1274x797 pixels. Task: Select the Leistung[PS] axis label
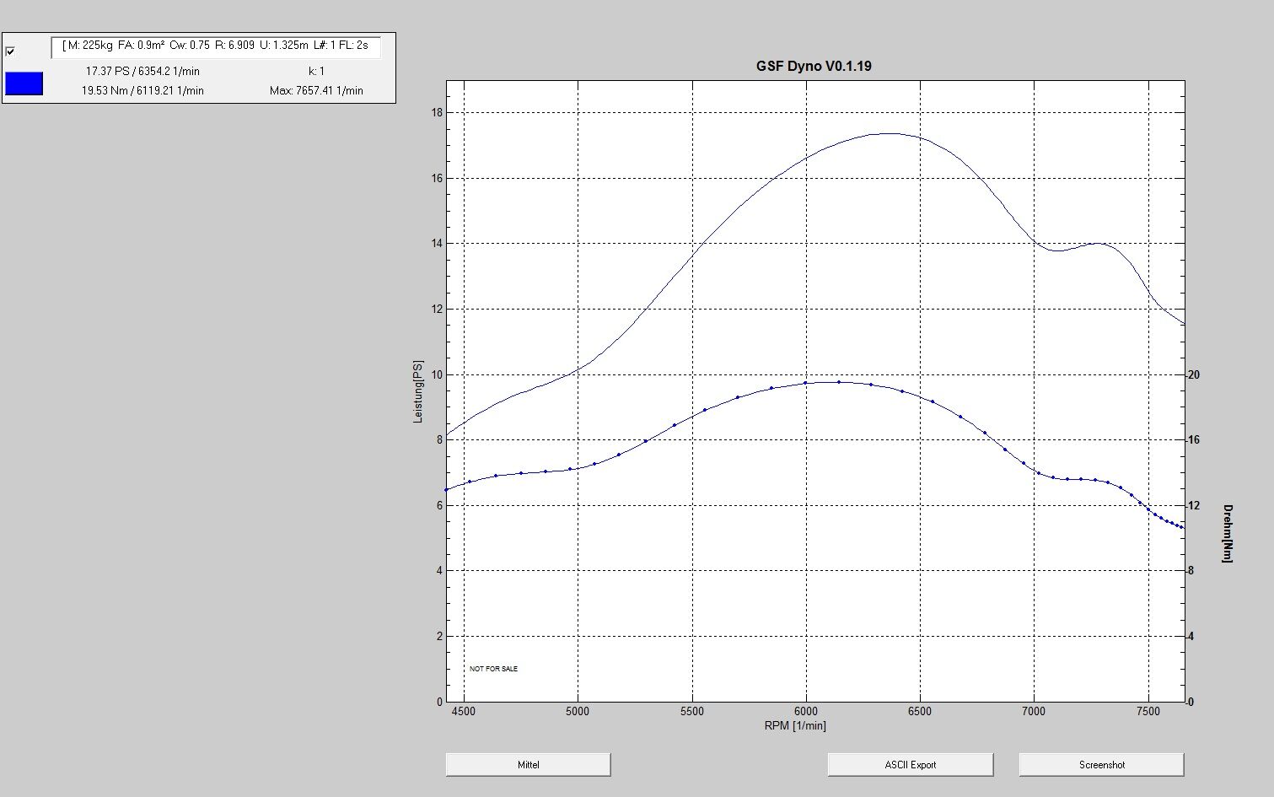tap(417, 391)
